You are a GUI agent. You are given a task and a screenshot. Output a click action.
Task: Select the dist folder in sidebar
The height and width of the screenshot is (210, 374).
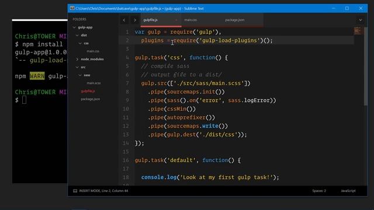pos(84,35)
